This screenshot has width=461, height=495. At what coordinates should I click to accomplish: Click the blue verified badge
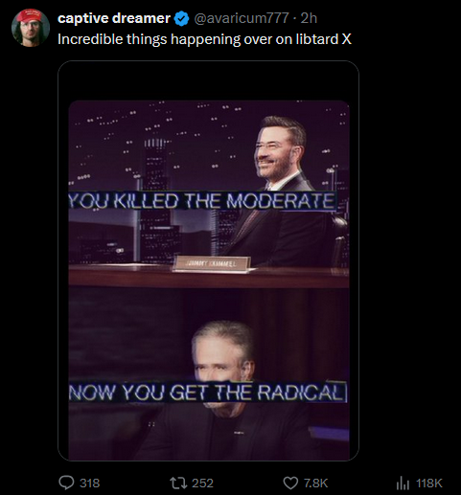tap(181, 18)
